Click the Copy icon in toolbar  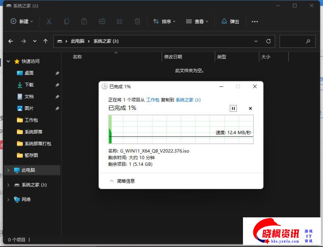tap(66, 21)
